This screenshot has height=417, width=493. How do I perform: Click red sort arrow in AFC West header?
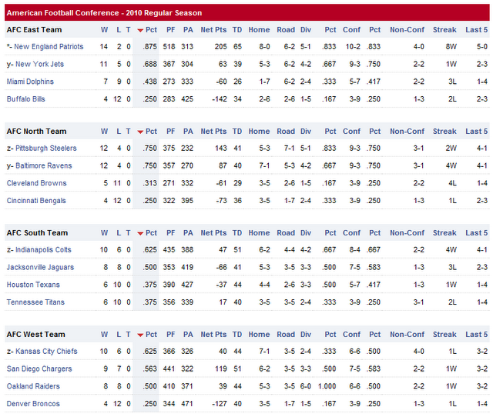tap(140, 335)
